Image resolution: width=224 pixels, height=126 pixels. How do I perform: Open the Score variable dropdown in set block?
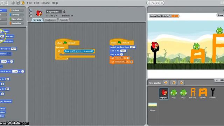coord(119,58)
